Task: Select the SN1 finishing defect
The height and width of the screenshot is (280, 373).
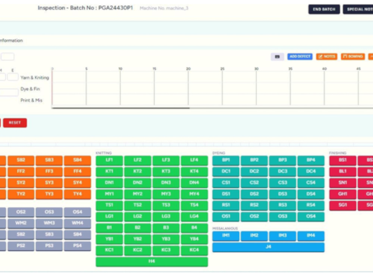Action: point(342,183)
